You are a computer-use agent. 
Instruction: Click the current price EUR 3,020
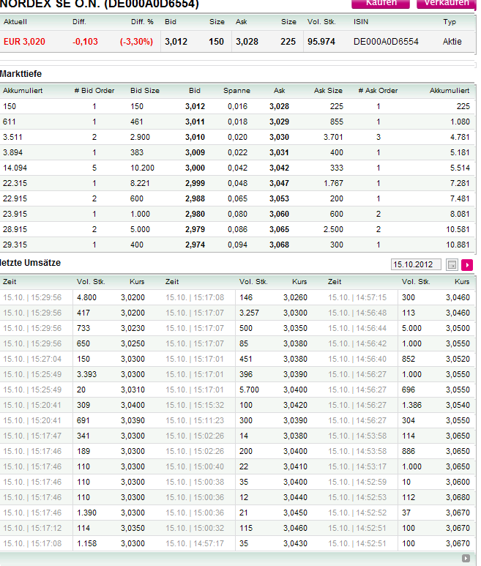(24, 42)
